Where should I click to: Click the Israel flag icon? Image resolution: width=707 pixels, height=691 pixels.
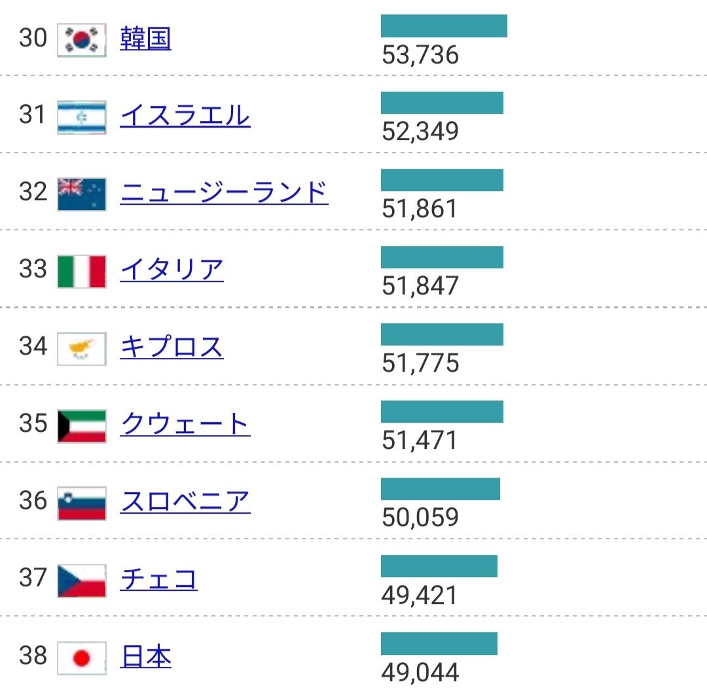pos(81,118)
